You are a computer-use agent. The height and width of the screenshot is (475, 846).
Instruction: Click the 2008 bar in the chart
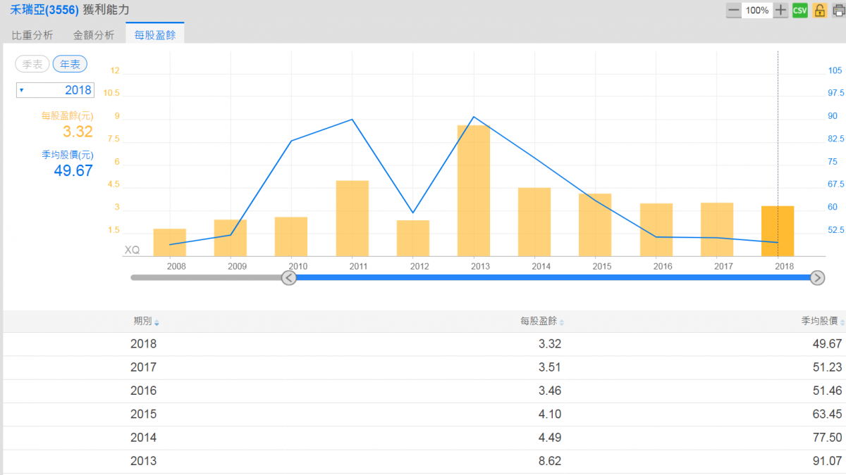click(x=170, y=242)
